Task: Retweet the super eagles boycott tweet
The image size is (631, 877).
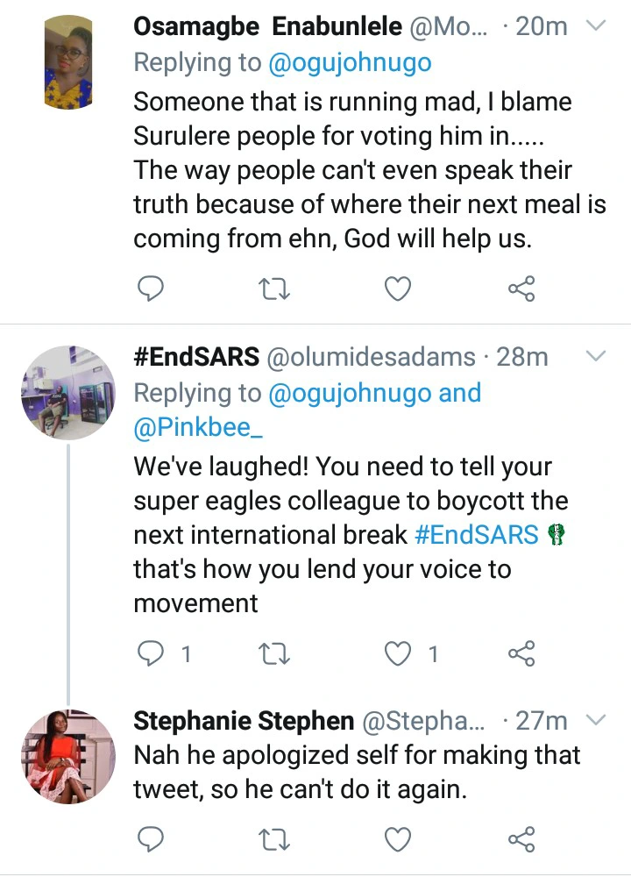Action: [275, 652]
